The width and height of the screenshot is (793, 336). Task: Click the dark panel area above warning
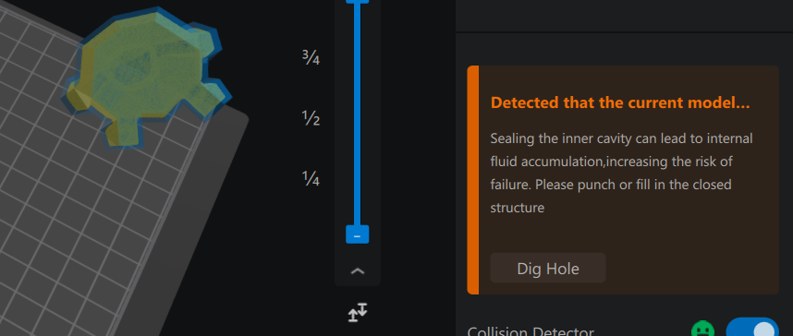pyautogui.click(x=624, y=15)
